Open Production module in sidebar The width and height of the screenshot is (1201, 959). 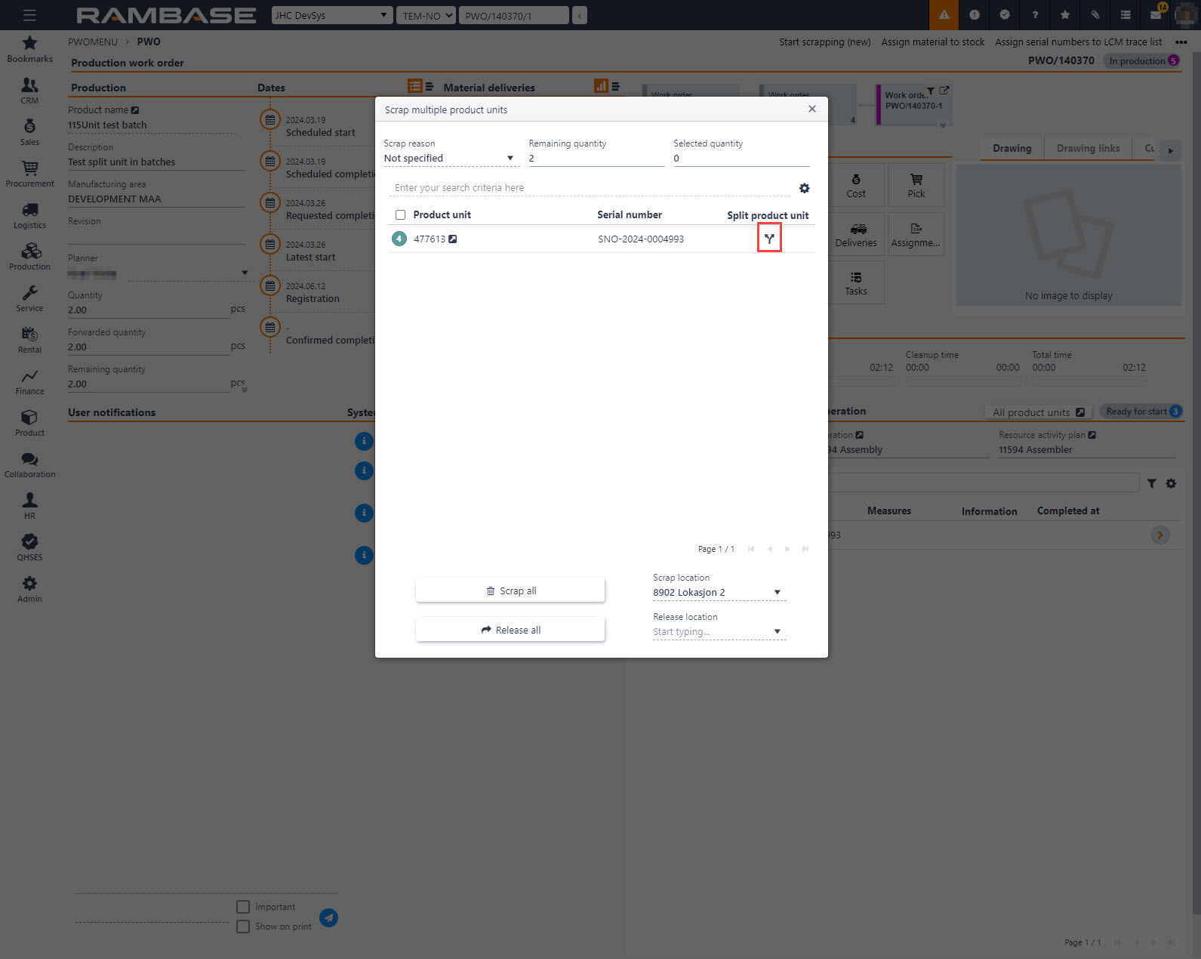pos(29,257)
